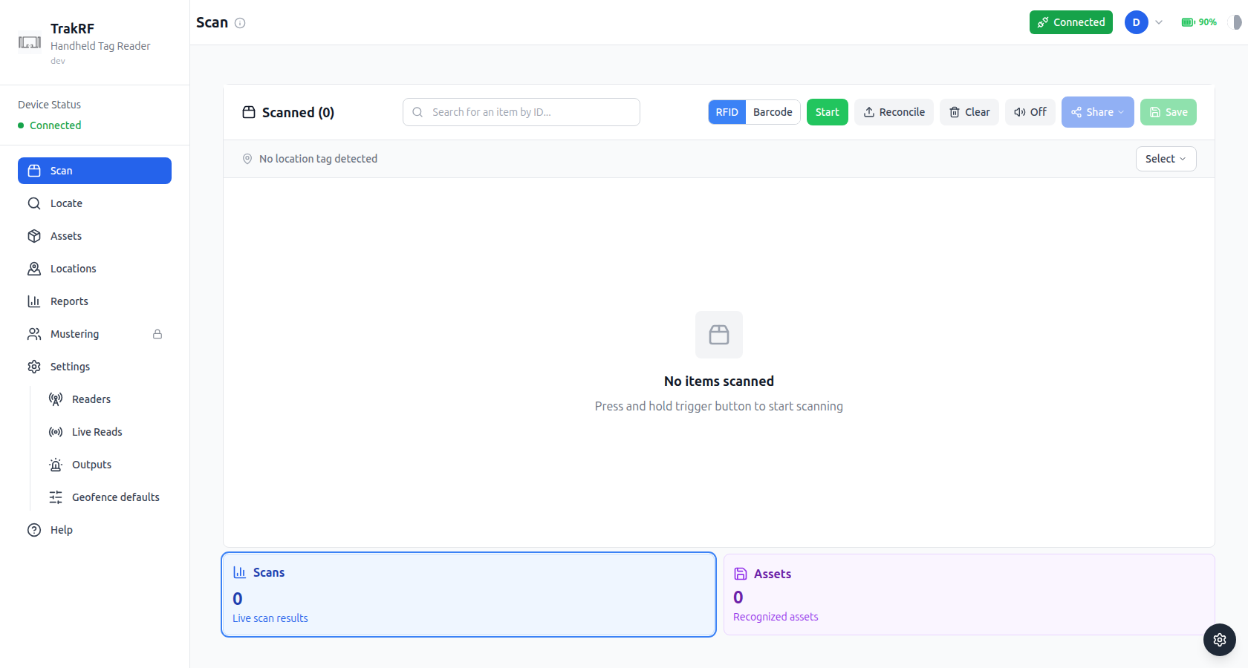Switch scan mode to Barcode

(x=773, y=112)
